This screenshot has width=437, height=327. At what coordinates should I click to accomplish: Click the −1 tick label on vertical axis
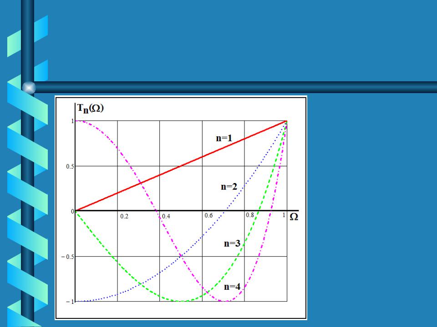pyautogui.click(x=70, y=302)
